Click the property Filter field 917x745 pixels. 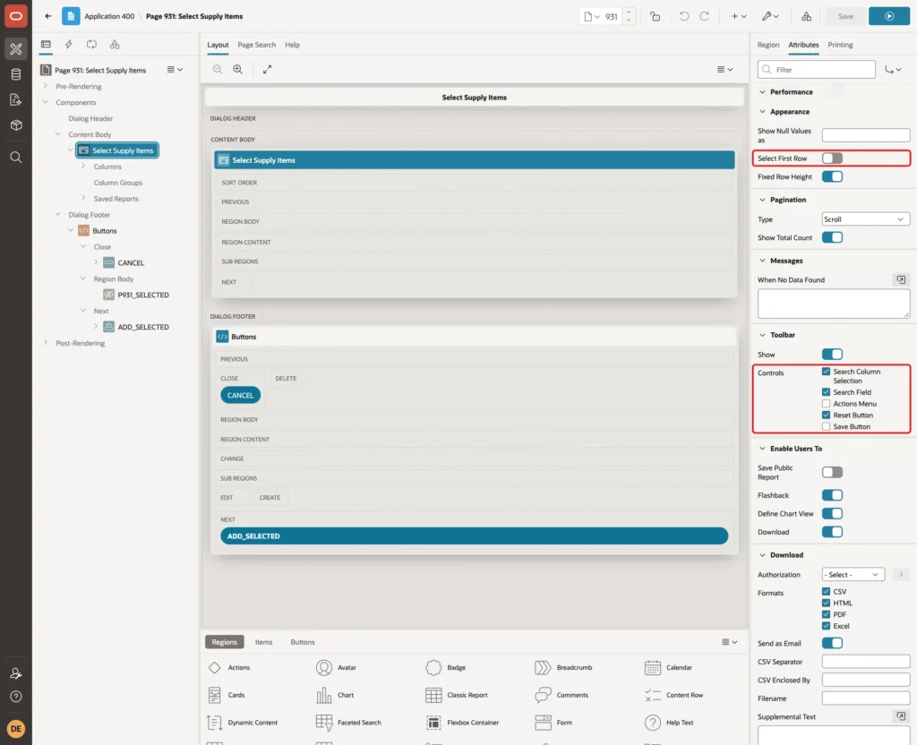(816, 70)
